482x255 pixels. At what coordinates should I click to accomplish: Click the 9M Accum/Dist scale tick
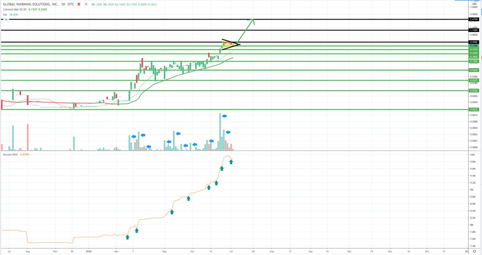click(472, 190)
